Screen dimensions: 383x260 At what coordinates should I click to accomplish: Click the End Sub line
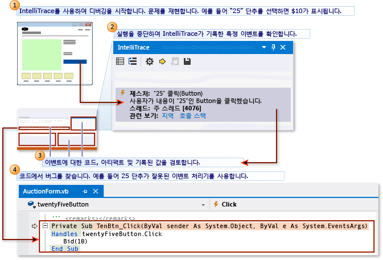point(65,249)
